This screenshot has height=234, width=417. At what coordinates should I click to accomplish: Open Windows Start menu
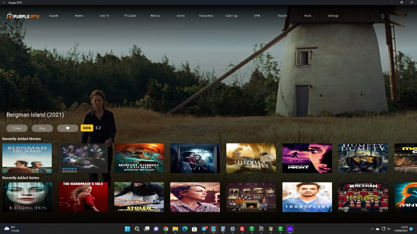[x=127, y=229]
